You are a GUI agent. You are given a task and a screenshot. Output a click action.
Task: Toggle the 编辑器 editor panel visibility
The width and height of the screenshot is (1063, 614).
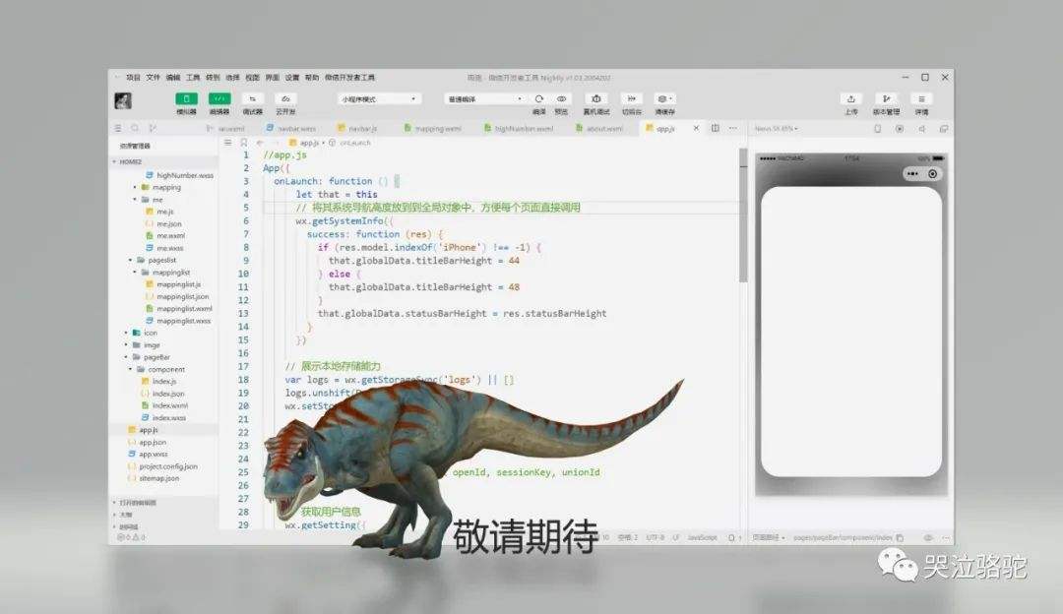tap(219, 98)
